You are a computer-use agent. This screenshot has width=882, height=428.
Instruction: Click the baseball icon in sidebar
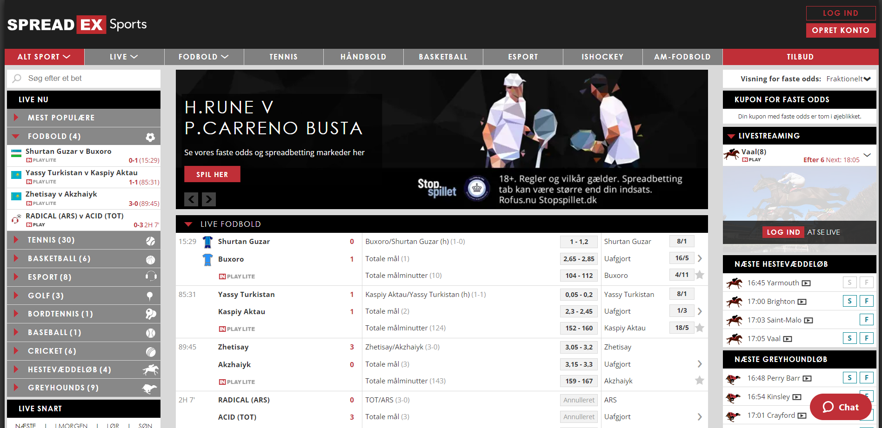pyautogui.click(x=150, y=333)
